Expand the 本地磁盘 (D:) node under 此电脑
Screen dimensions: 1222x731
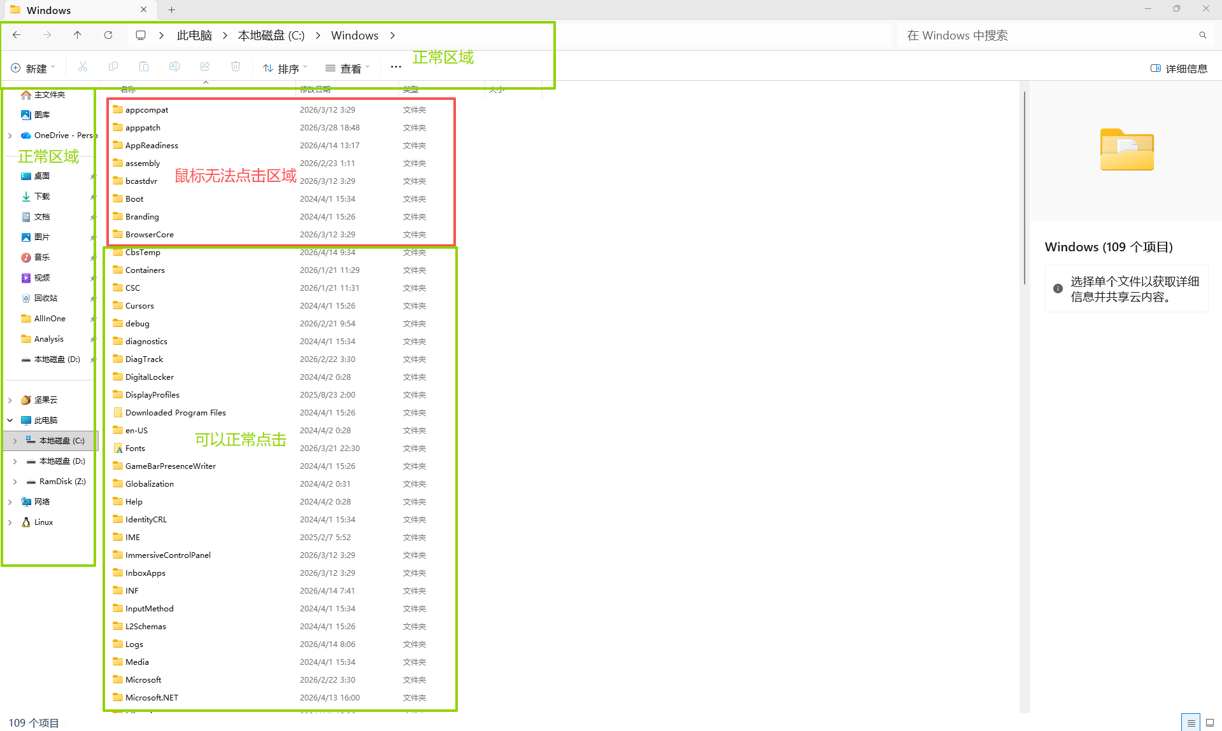pos(15,461)
